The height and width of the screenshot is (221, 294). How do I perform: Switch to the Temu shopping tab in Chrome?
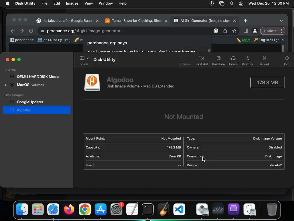coord(136,21)
